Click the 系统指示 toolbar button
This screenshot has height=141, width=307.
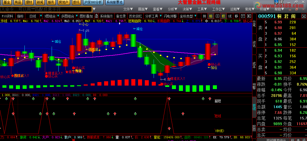pos(106,16)
